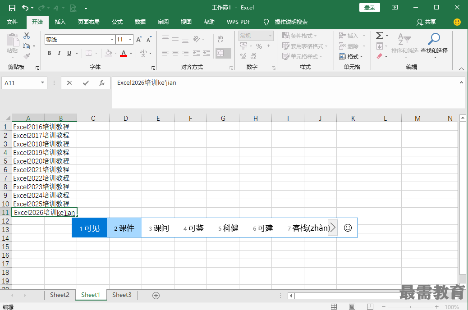The image size is (468, 310).
Task: Switch to the 公式 Formulas tab
Action: click(117, 22)
